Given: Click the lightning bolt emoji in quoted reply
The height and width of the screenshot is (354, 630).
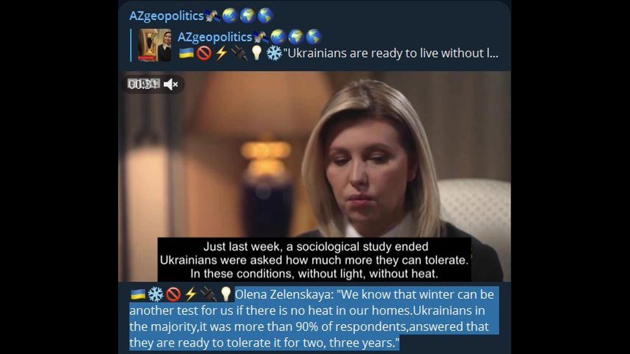Looking at the screenshot, I should point(221,53).
